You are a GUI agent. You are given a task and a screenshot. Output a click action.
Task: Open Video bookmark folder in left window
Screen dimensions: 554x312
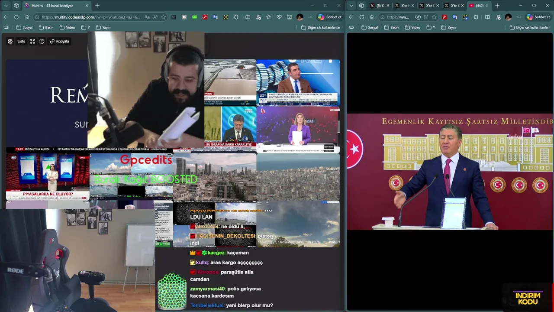[68, 27]
